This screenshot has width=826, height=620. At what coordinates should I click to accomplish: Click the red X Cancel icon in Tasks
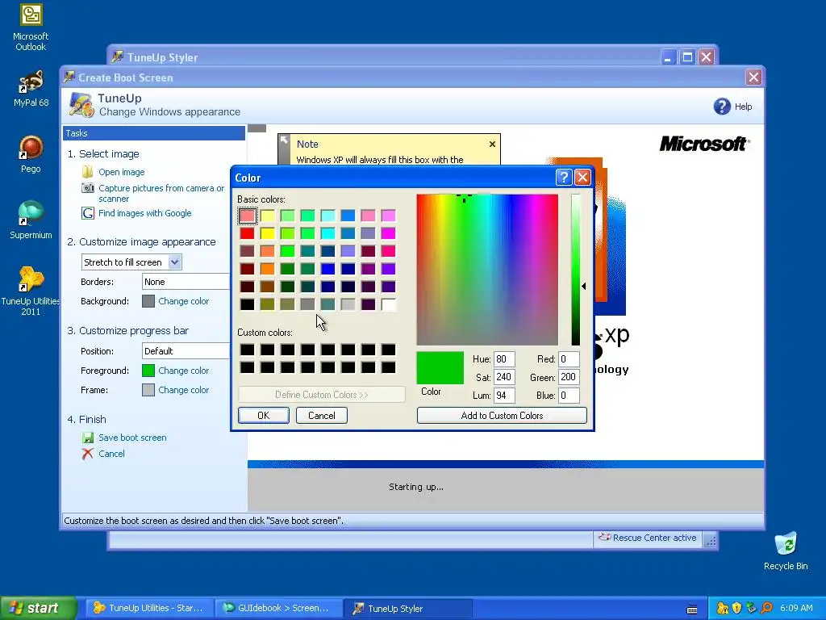(87, 454)
